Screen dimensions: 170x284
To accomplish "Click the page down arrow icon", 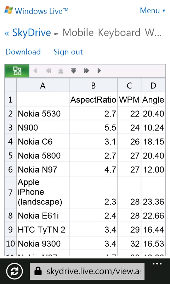I will [x=73, y=71].
